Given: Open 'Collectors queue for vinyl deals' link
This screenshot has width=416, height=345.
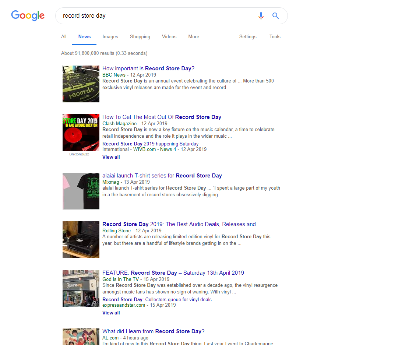Looking at the screenshot, I should 157,299.
